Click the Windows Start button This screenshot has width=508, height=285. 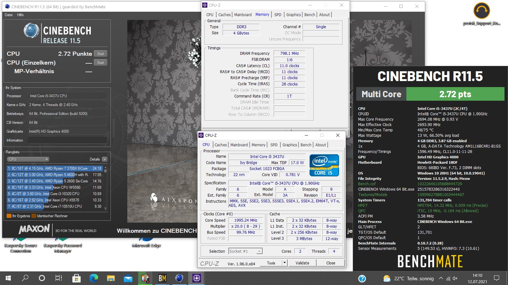(8, 278)
